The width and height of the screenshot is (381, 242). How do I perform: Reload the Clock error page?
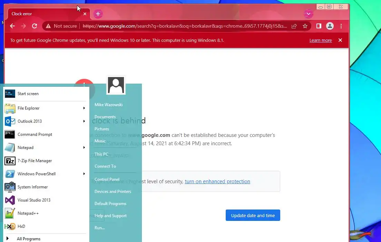tap(35, 26)
